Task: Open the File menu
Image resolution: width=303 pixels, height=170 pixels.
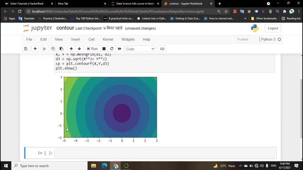Action: coord(29,39)
